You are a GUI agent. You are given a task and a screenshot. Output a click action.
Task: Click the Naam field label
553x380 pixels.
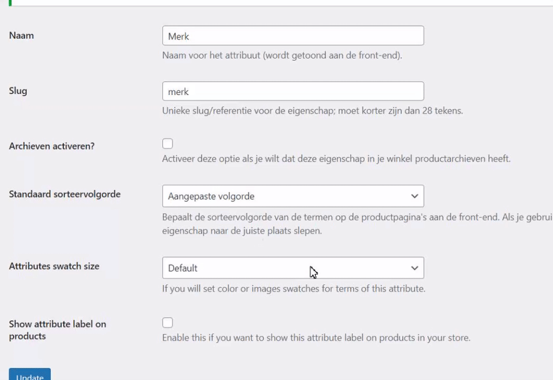click(x=22, y=35)
